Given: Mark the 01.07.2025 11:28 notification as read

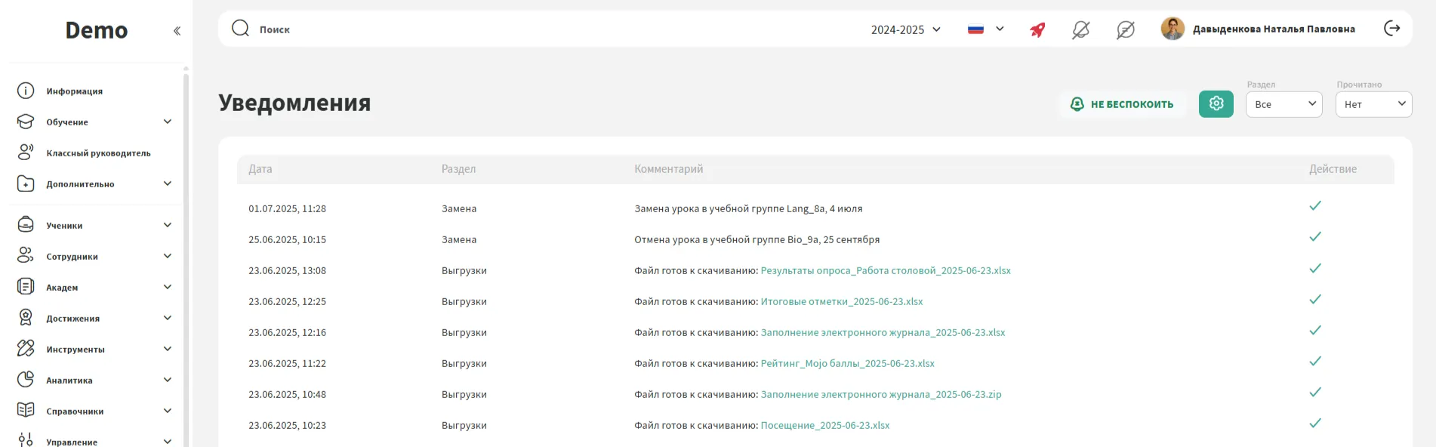Looking at the screenshot, I should point(1314,206).
